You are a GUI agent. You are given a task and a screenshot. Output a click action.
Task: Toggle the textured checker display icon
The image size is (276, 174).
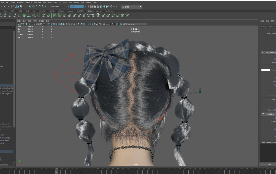(x=69, y=24)
